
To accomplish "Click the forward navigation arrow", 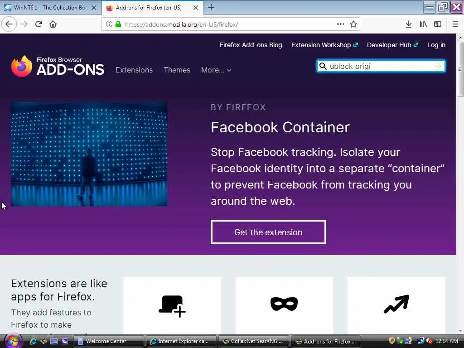I will tap(24, 24).
